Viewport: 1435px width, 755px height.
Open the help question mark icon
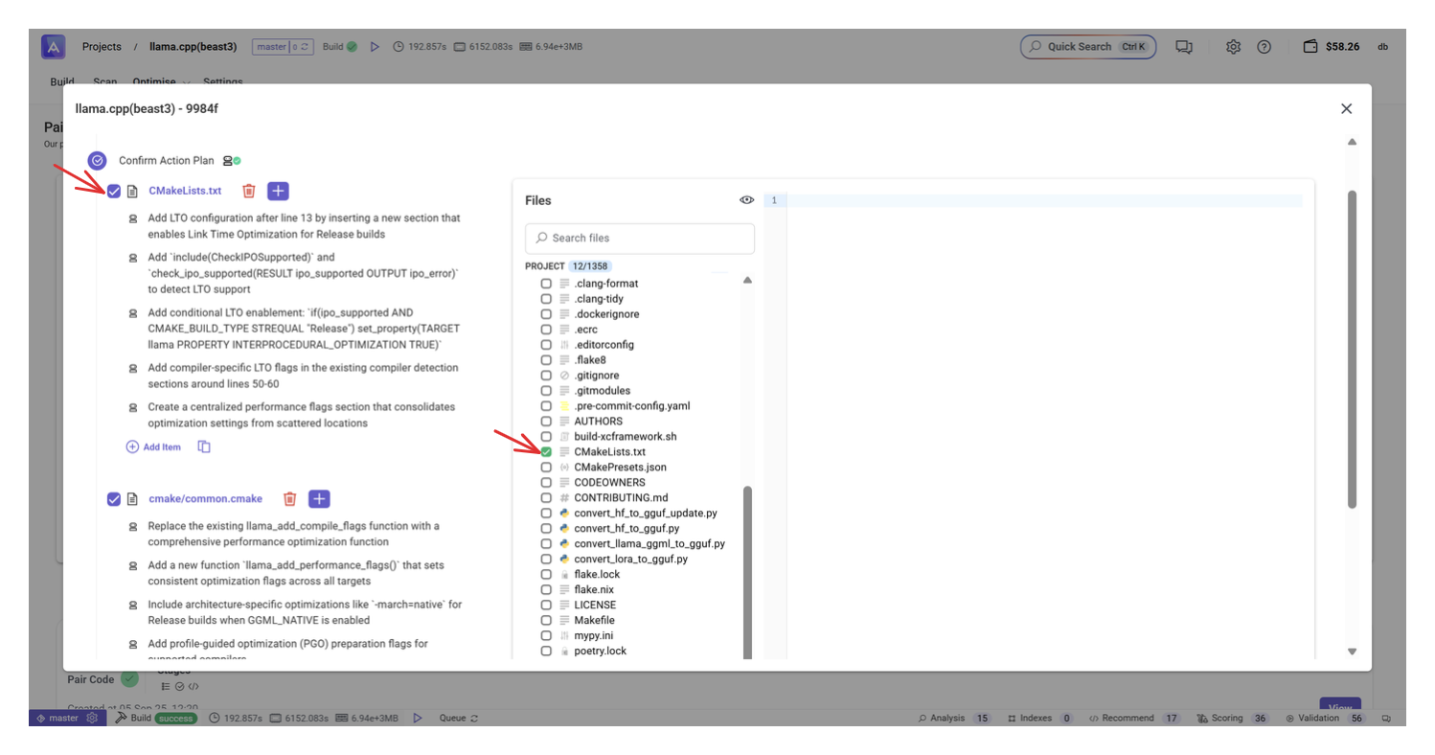(x=1264, y=47)
